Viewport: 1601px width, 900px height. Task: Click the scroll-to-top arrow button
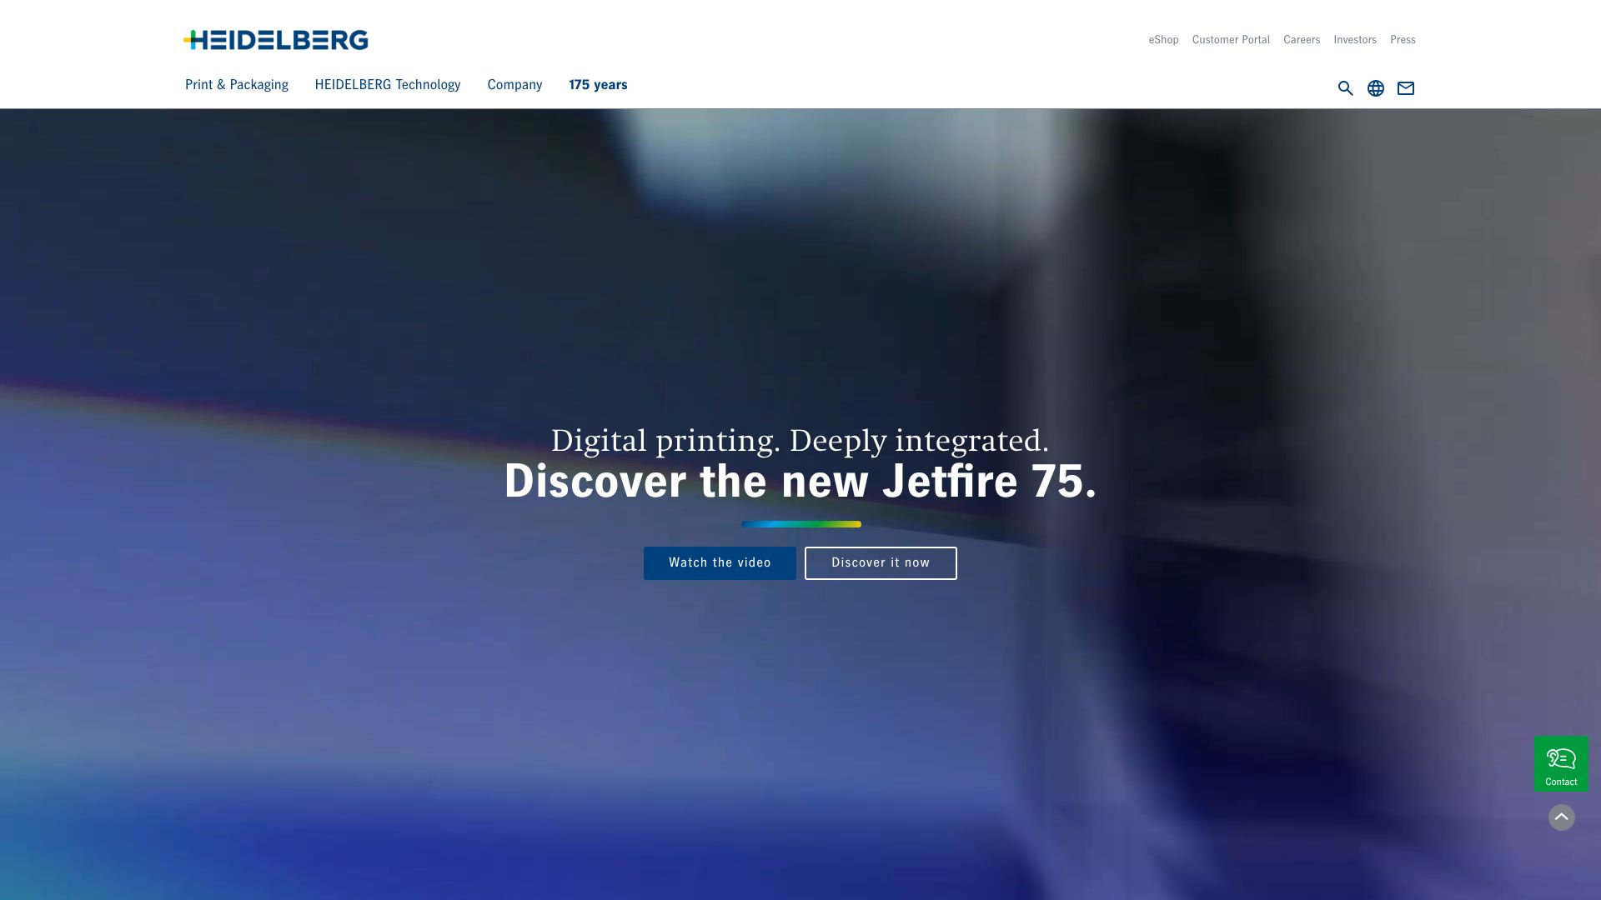1562,817
